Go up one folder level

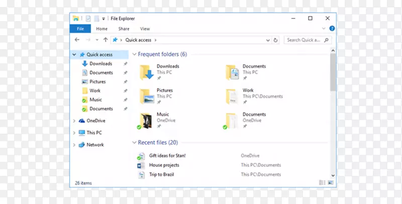click(106, 40)
